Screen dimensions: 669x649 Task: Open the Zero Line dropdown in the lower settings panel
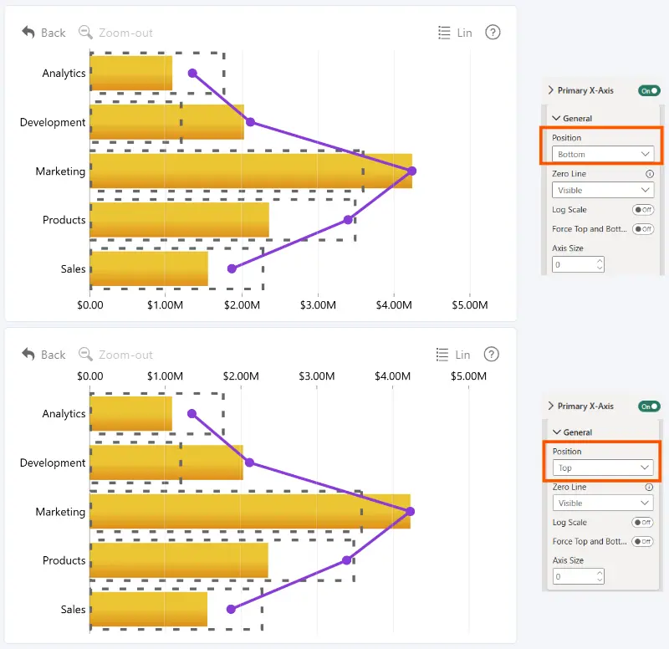[x=603, y=503]
